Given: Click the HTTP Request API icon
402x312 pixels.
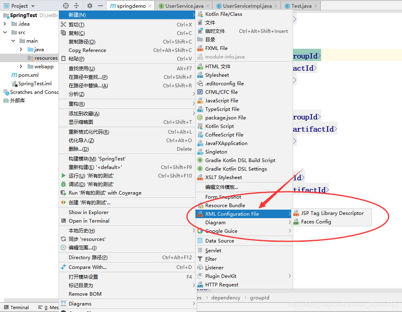Looking at the screenshot, I should click(x=200, y=285).
